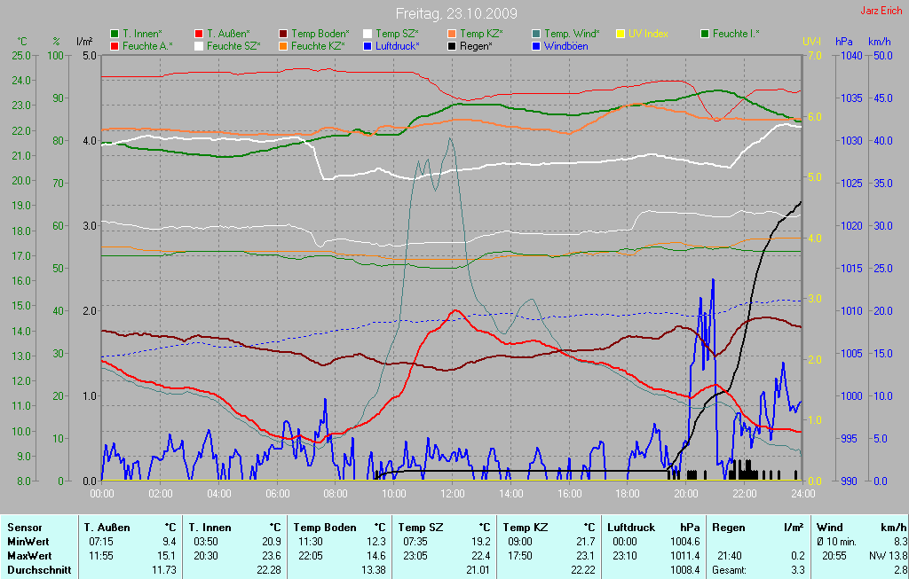Click the white Temp SZ legend square
The width and height of the screenshot is (909, 579).
pos(368,34)
